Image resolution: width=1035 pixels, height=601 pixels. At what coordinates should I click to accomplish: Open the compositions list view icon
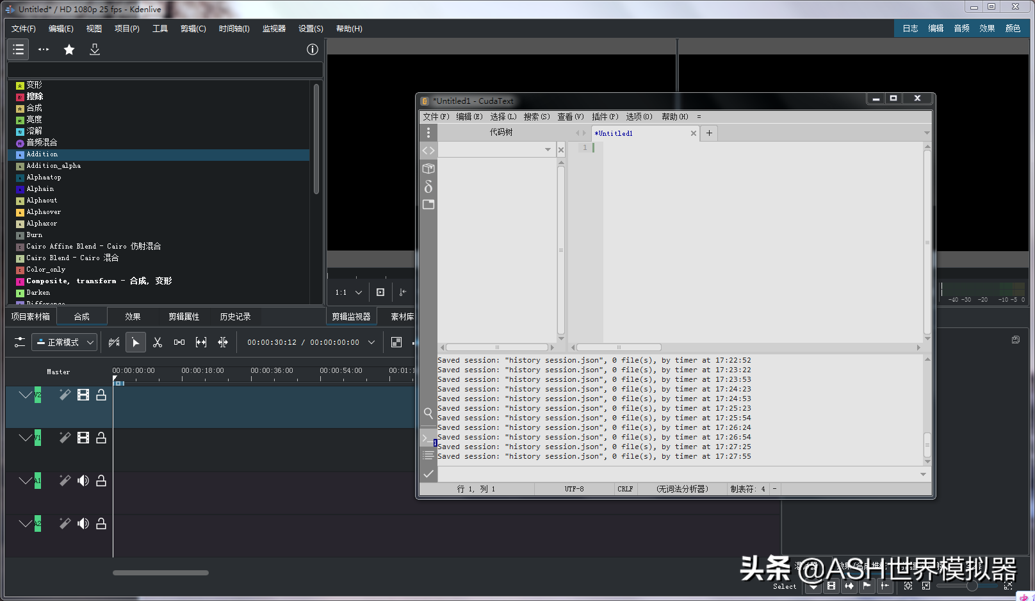(18, 49)
